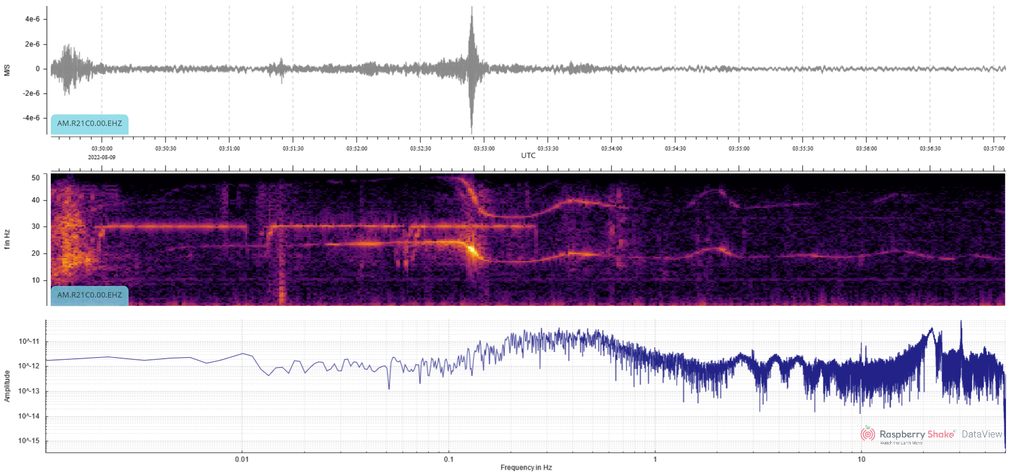Click the 10 frequency axis label
Image resolution: width=1010 pixels, height=476 pixels.
click(x=862, y=460)
